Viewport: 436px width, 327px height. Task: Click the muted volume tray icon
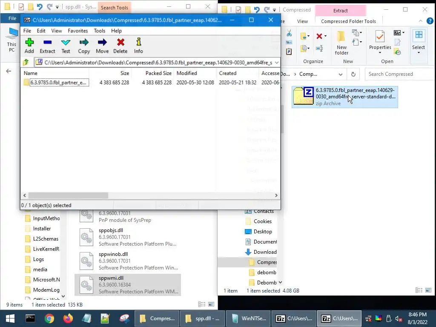(x=399, y=318)
